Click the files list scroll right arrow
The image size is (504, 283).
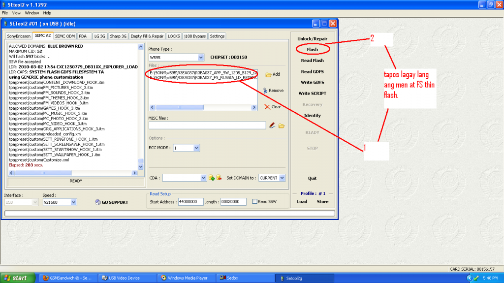254,107
